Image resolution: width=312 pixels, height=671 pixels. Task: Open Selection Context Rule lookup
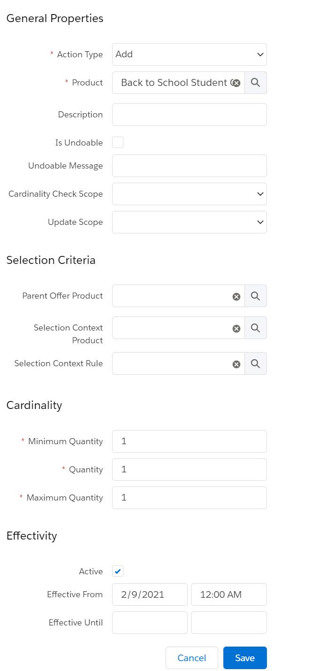(256, 363)
